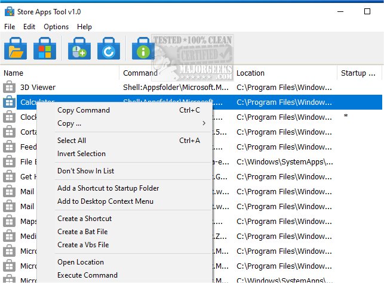Click the Maps row location cell
Screen dimensions: 384x283
pos(284,222)
